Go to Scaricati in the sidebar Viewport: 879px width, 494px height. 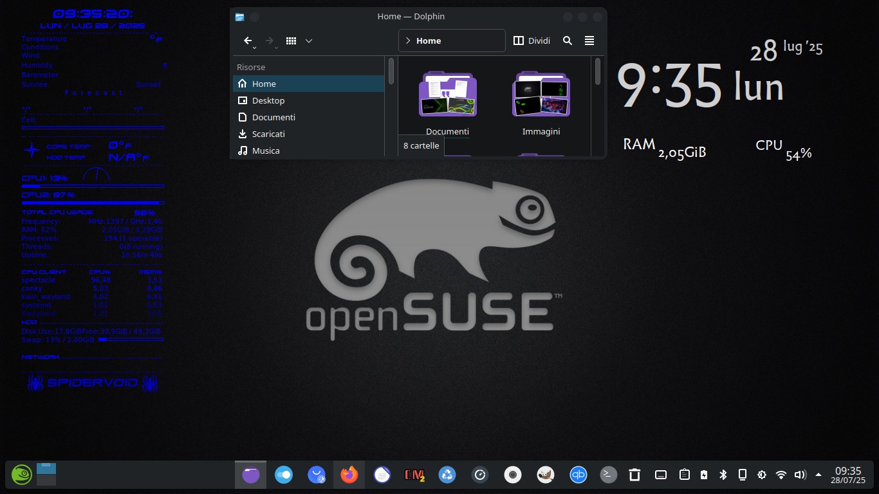(308, 134)
